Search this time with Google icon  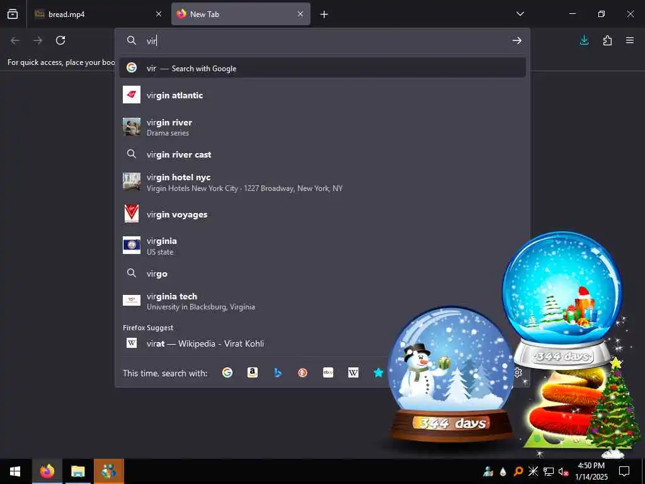[x=227, y=372]
